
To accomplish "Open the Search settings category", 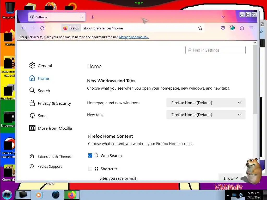I will click(x=40, y=91).
